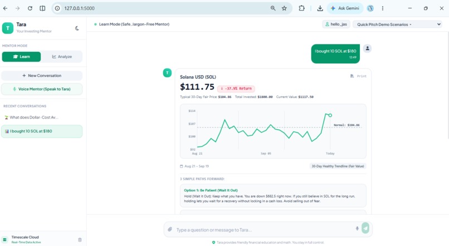Select the 'I bought 10 SOL at $180' conversation

(x=42, y=131)
